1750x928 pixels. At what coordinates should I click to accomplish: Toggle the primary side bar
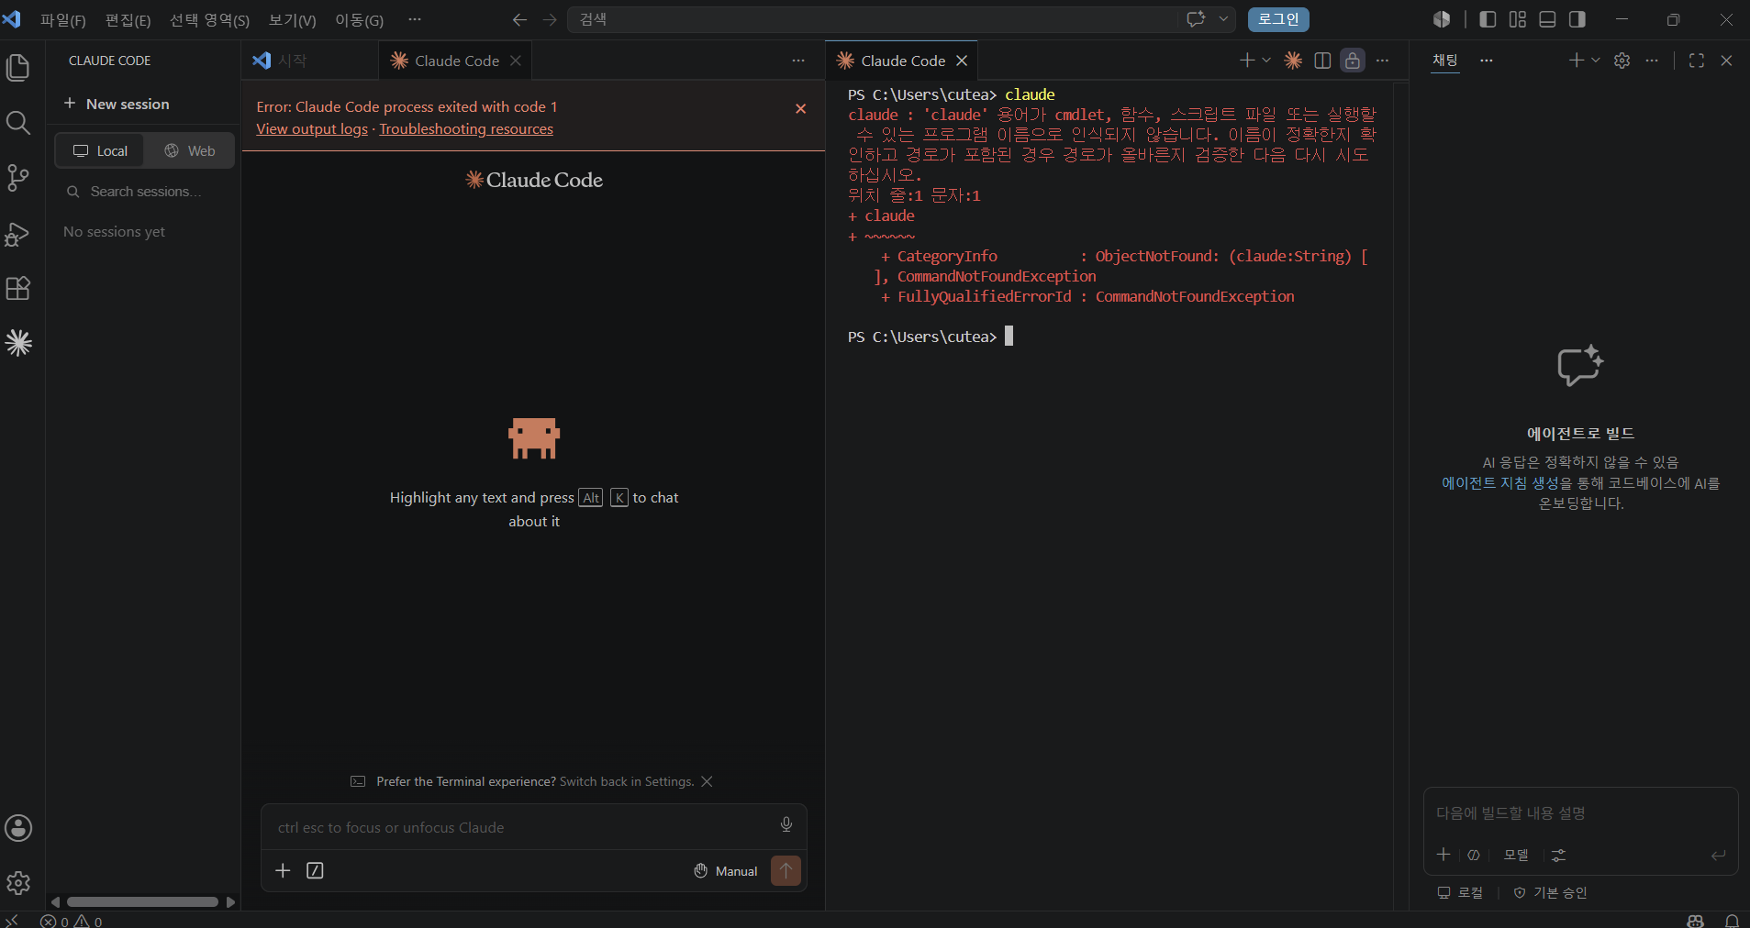tap(1488, 19)
